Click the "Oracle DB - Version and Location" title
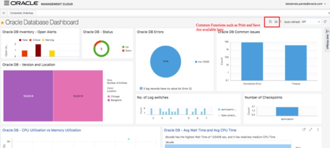Screen dimensions: 330x148 [29, 65]
